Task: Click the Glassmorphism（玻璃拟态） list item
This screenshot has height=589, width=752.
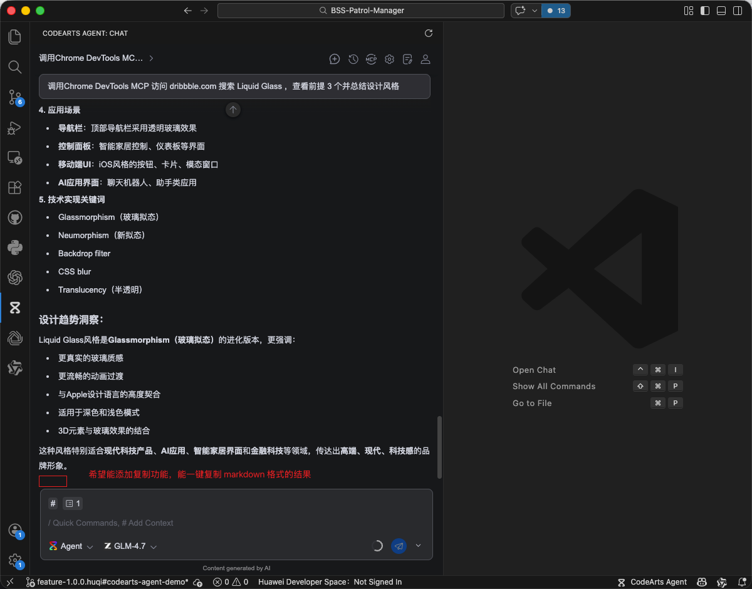Action: point(110,217)
